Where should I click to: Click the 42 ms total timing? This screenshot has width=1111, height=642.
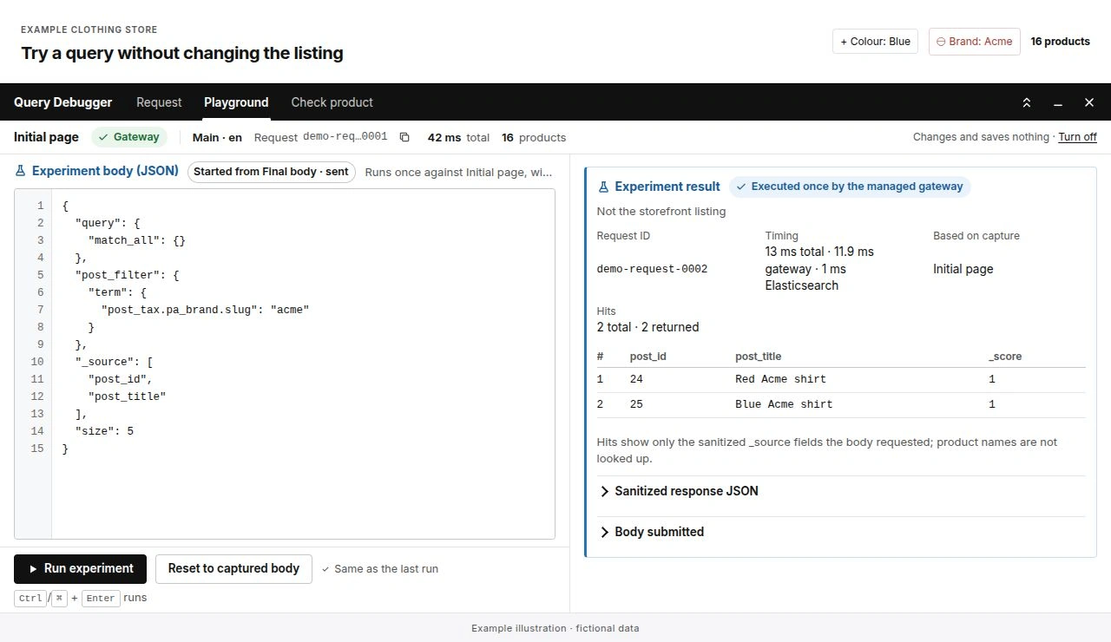(x=458, y=137)
